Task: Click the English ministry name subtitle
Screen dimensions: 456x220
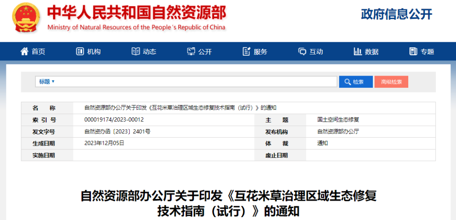Action: pyautogui.click(x=136, y=27)
